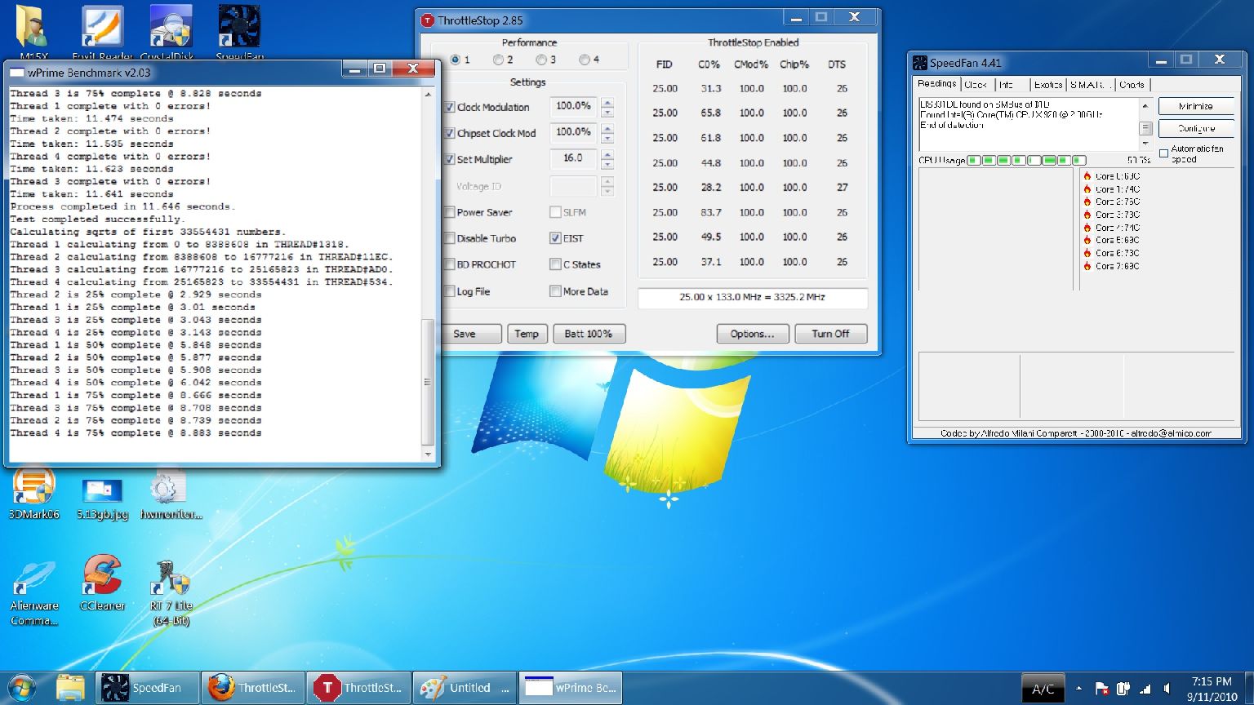
Task: Switch to the ThrottleStop app taskbar button
Action: [359, 688]
